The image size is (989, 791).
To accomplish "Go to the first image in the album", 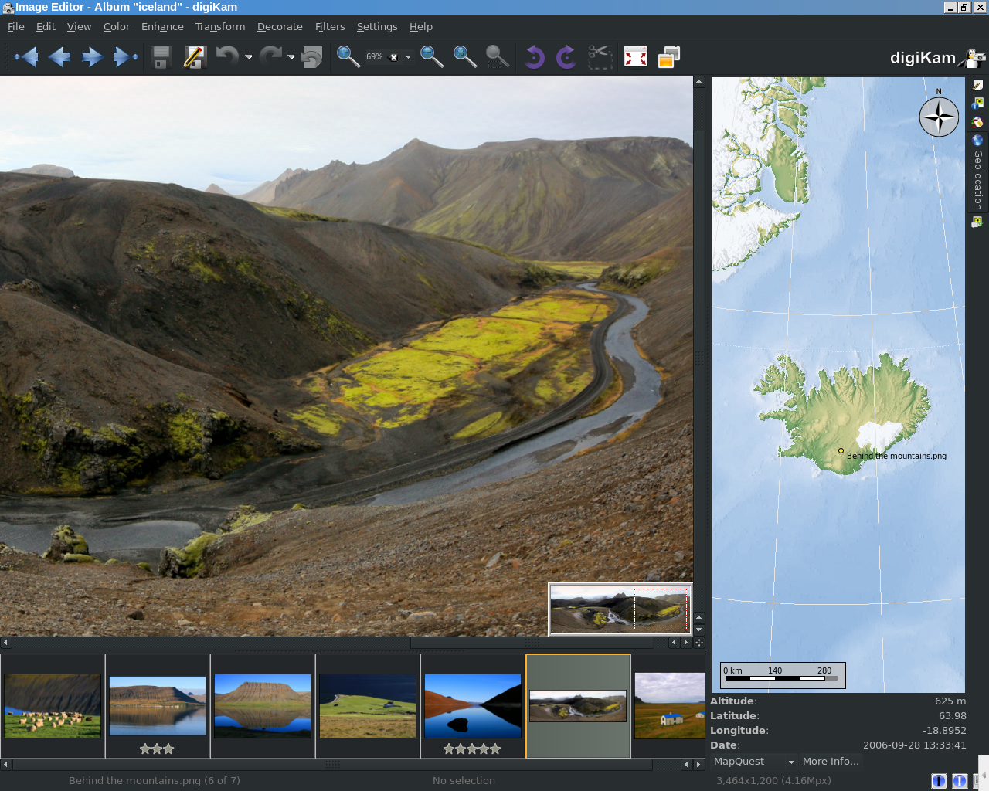I will tap(26, 57).
